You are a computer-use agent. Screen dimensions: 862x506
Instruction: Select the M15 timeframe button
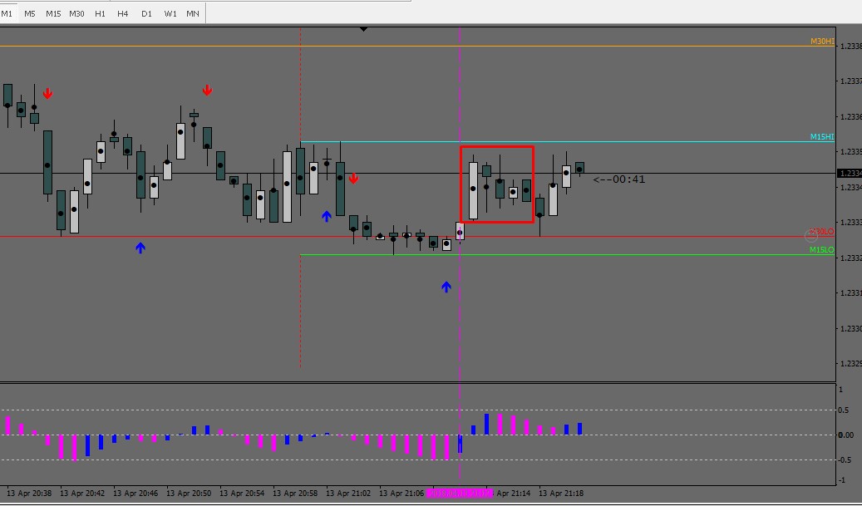coord(53,14)
